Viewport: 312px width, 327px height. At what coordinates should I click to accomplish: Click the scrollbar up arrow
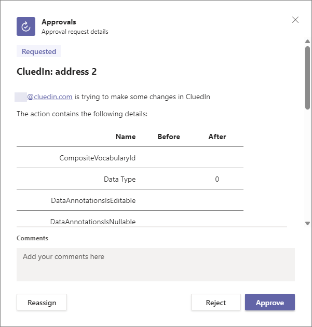[307, 42]
